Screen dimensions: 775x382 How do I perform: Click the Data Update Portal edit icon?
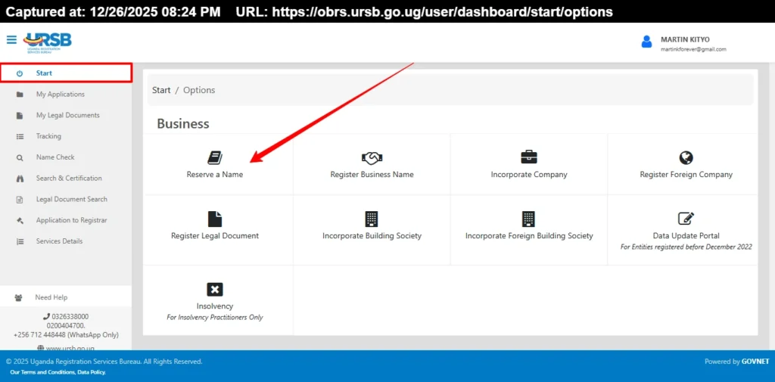click(x=686, y=219)
